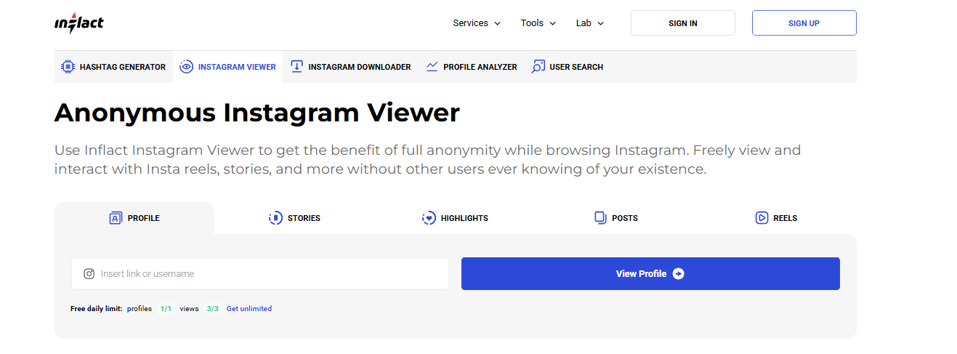
Task: Select the Profile viewer tab
Action: [x=134, y=218]
